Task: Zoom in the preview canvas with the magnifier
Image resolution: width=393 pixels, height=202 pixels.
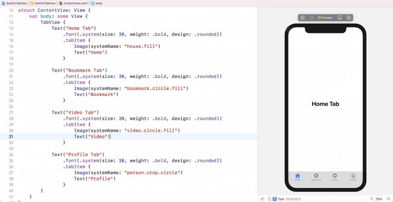Action: (389, 199)
